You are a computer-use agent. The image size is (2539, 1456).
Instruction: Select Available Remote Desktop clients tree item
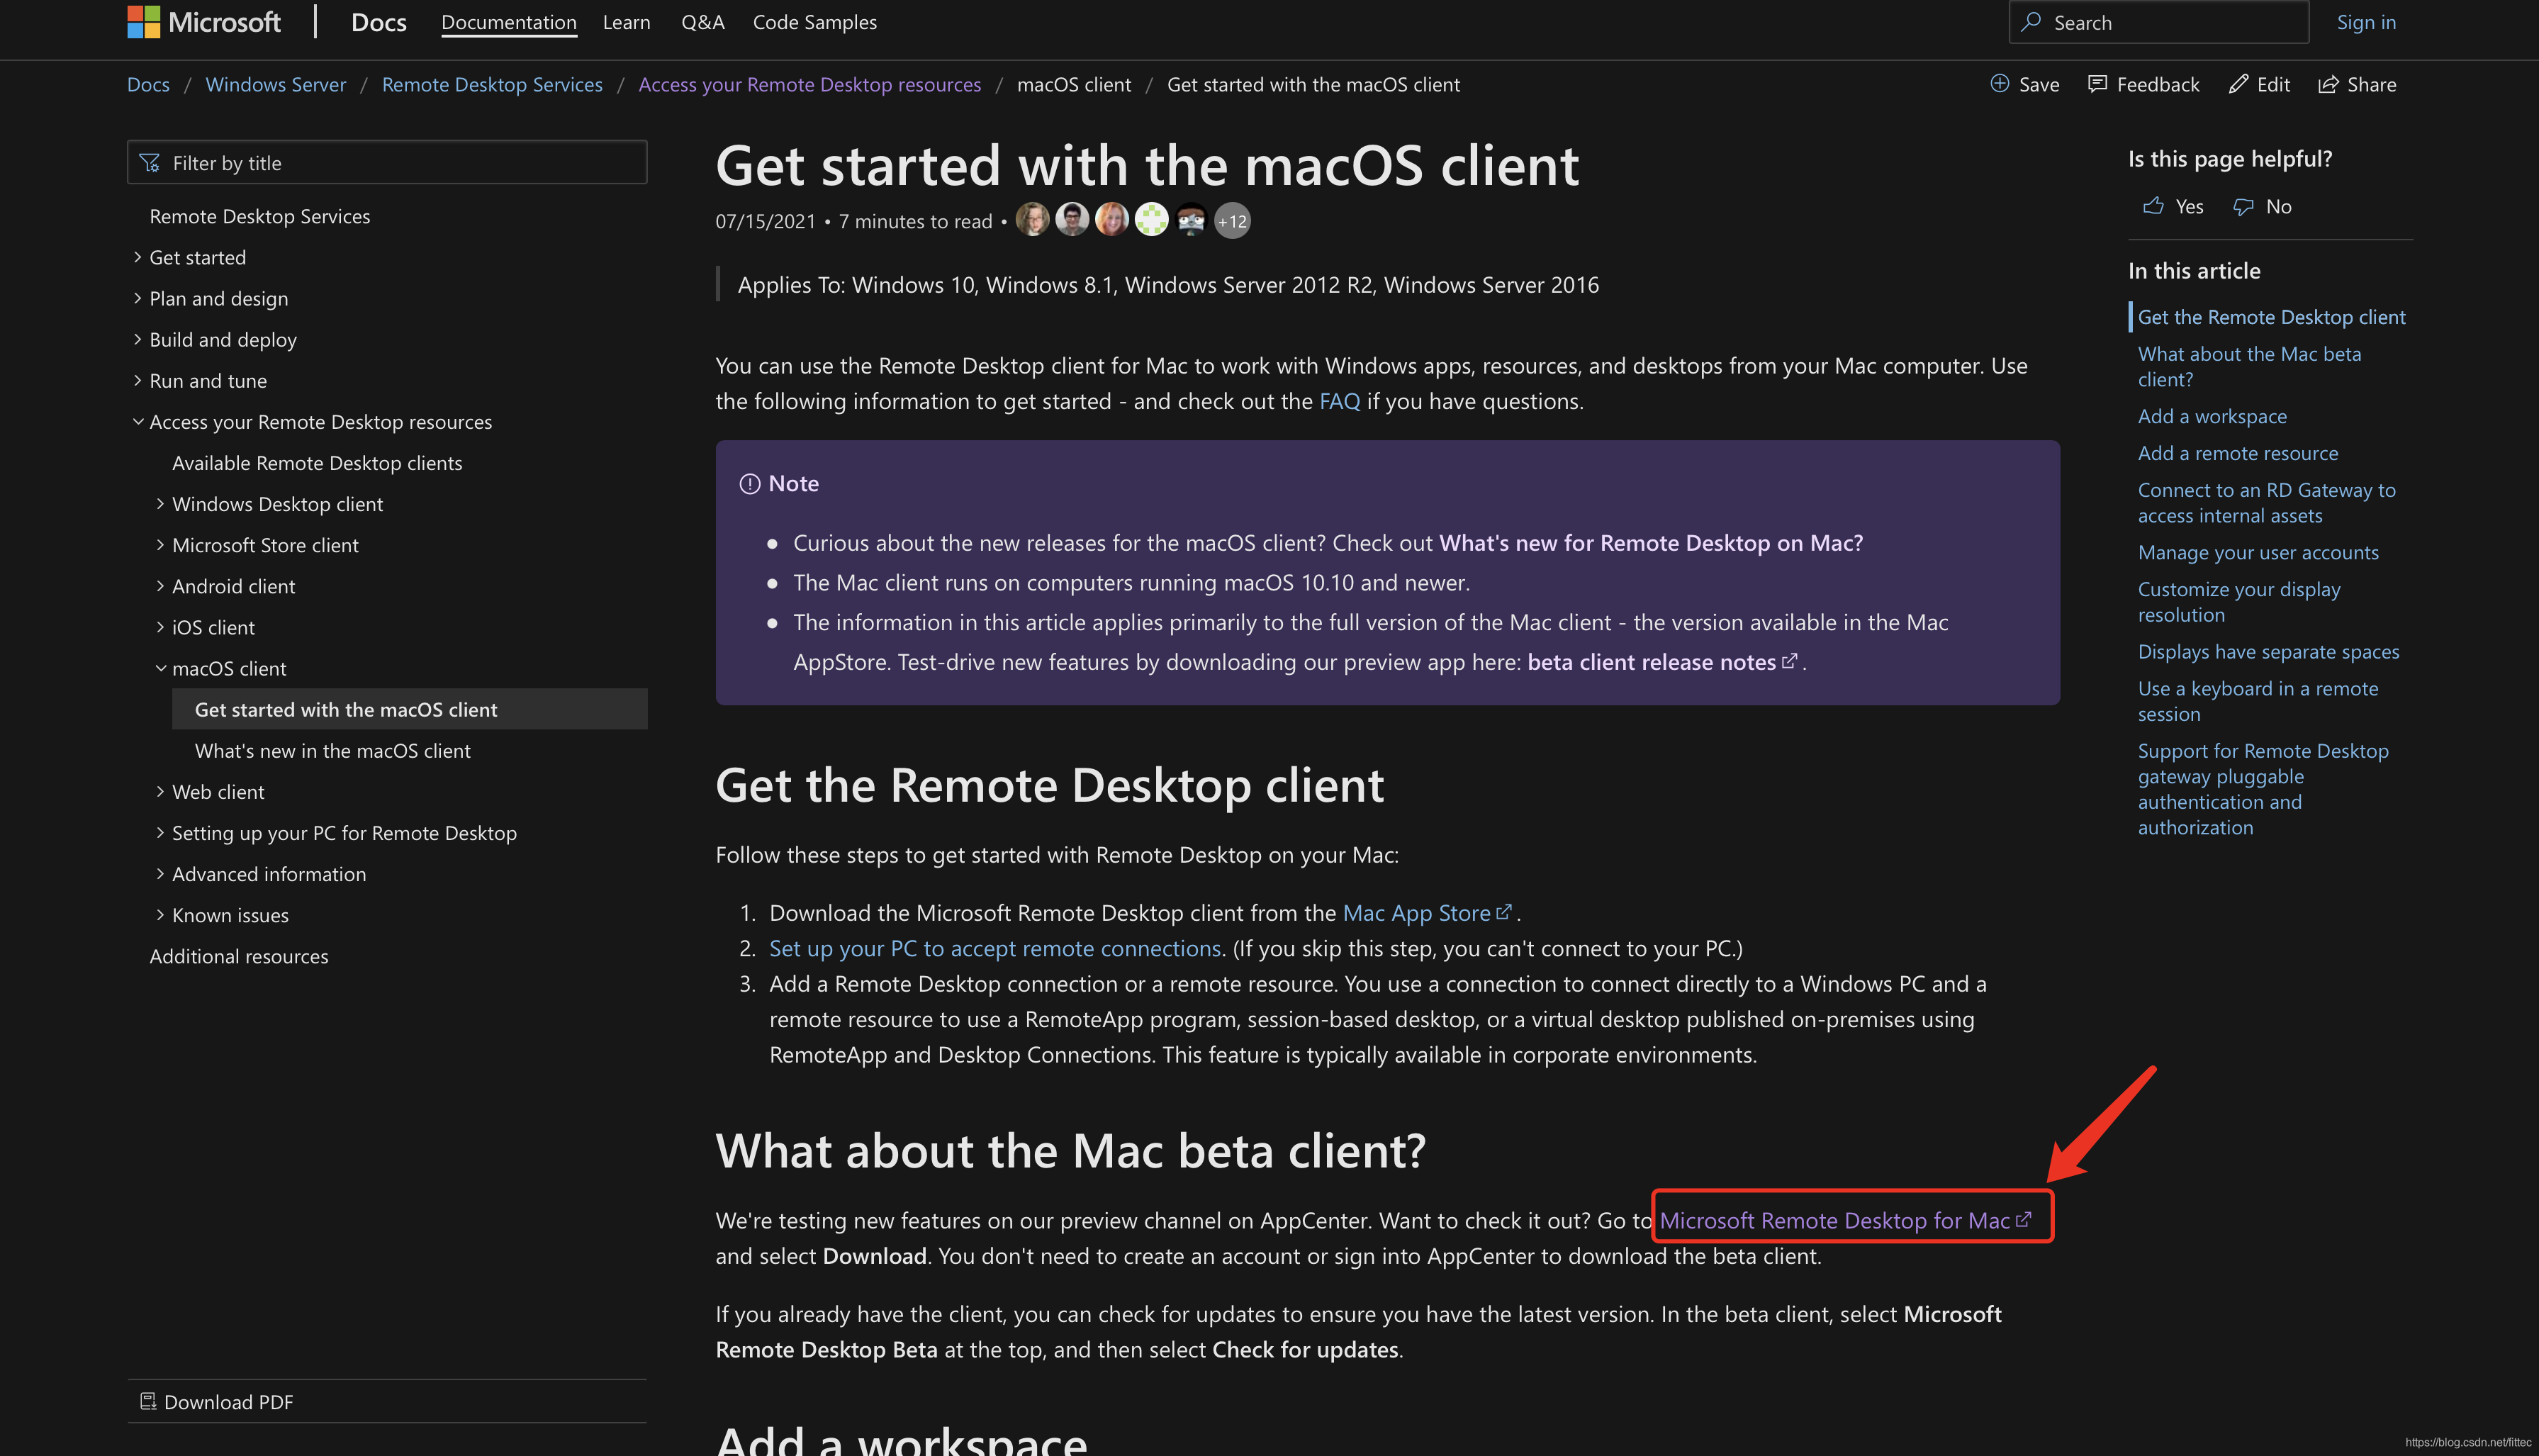click(x=317, y=462)
